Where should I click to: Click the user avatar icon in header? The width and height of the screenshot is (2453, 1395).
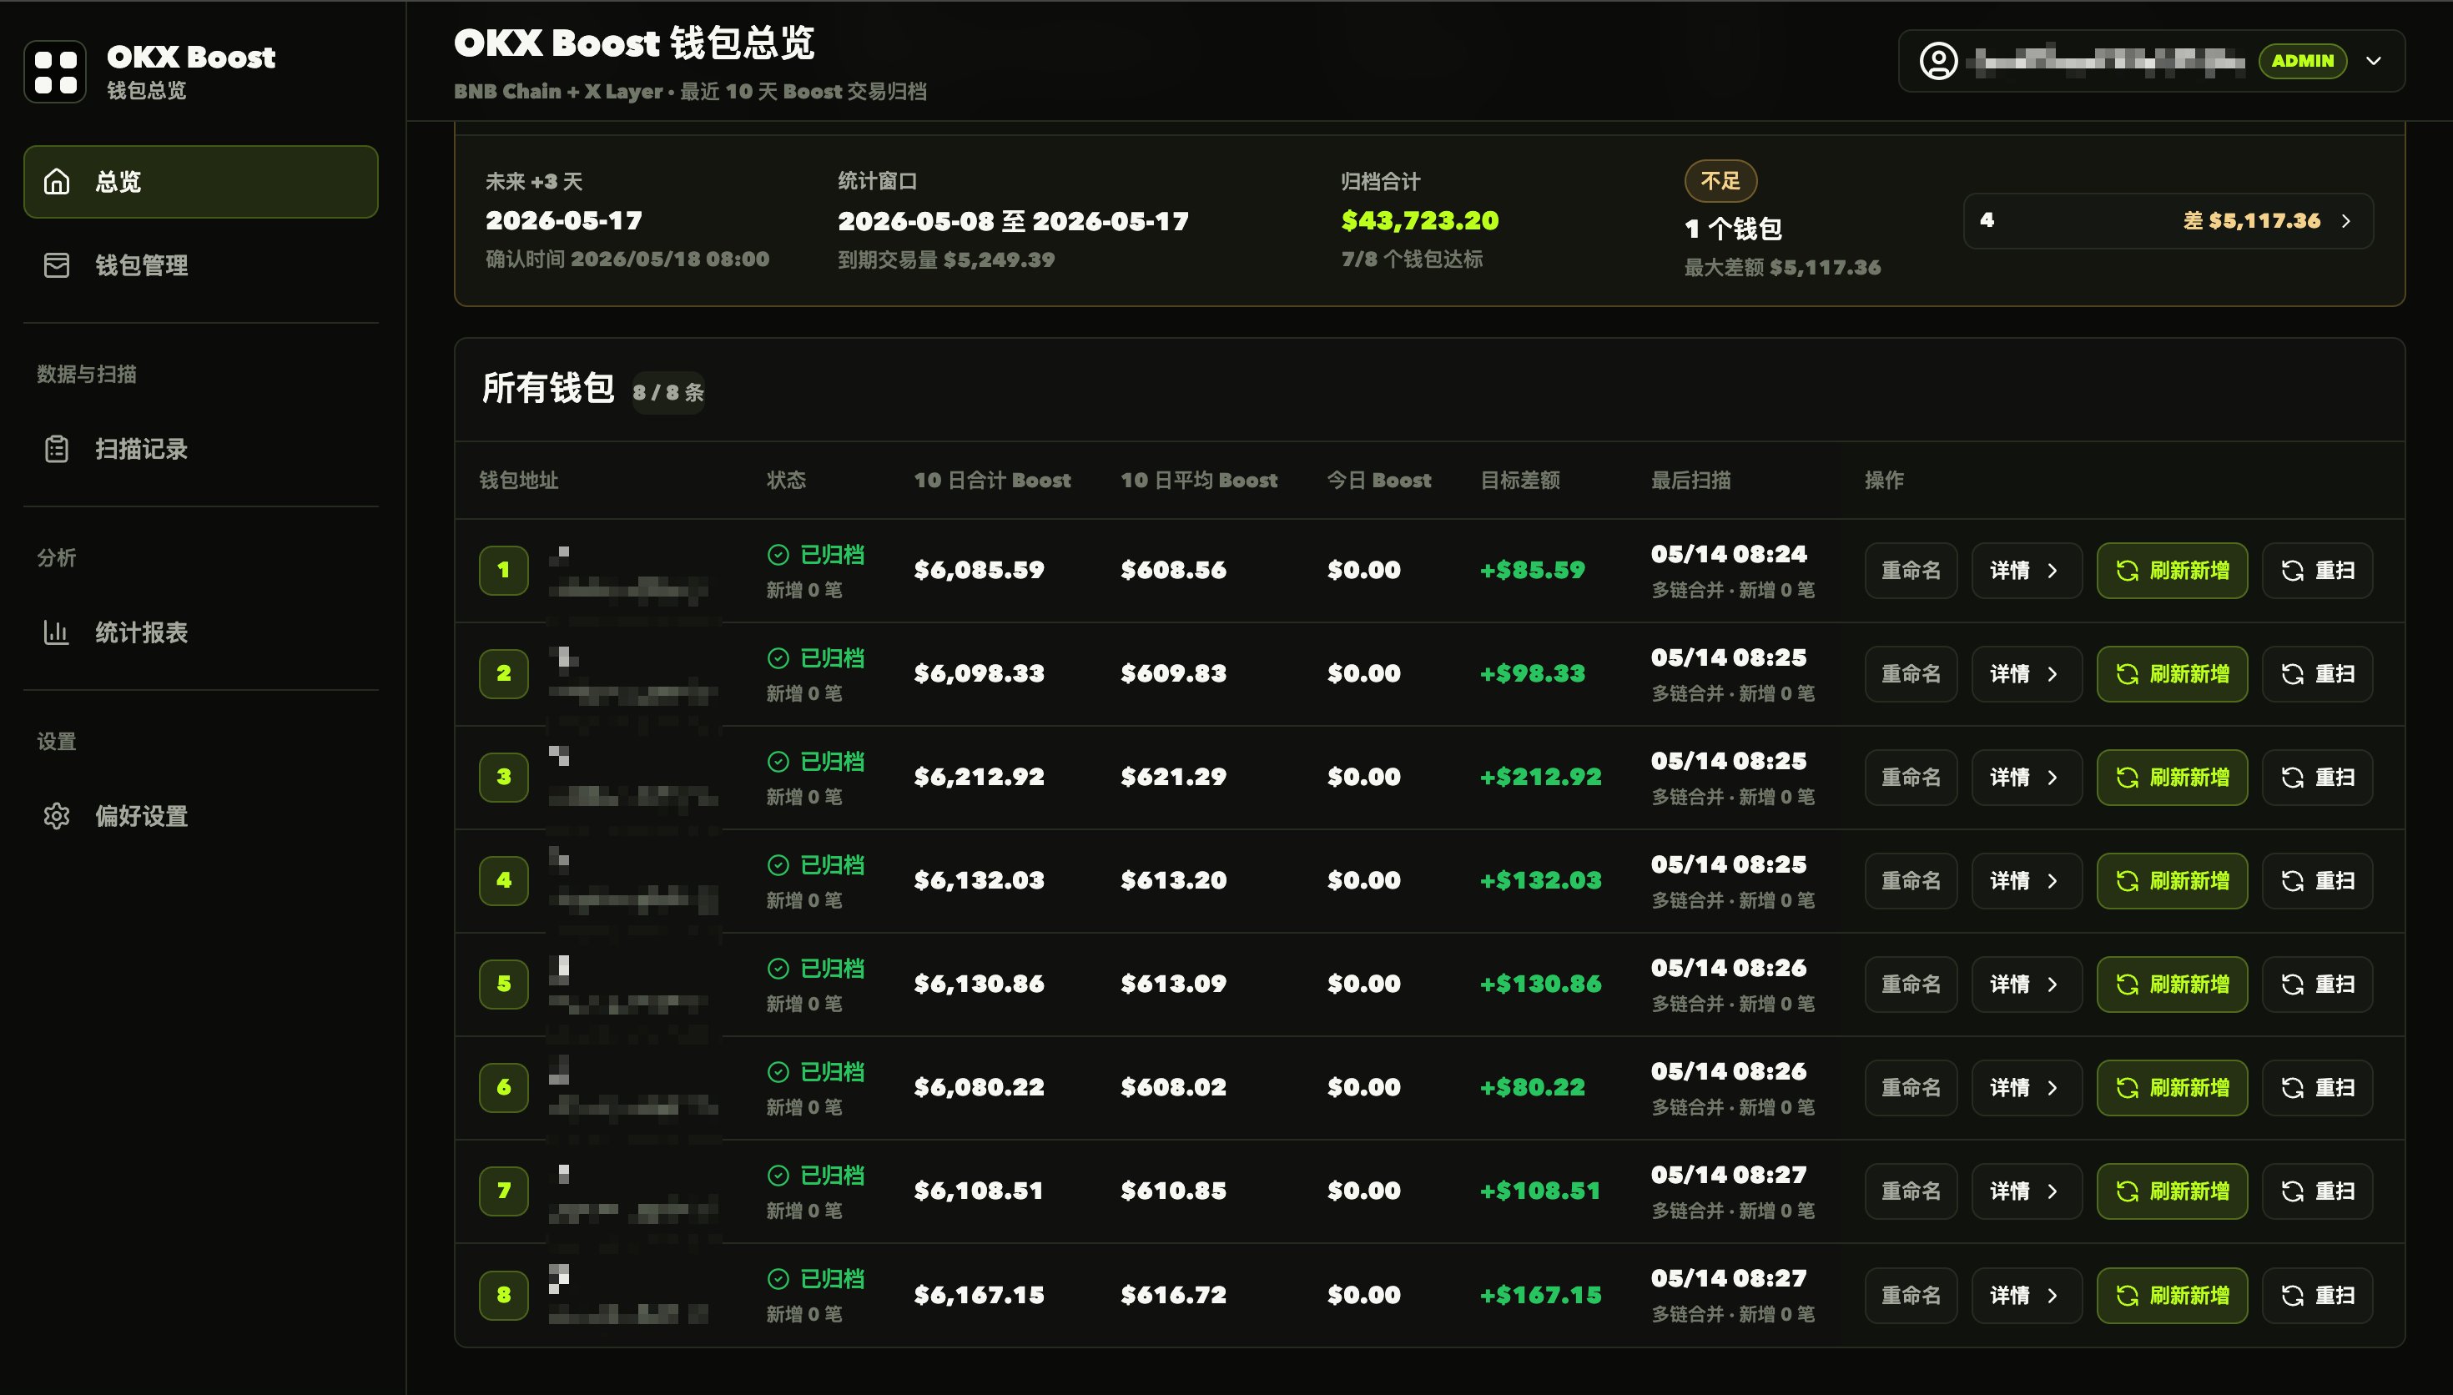coord(1937,60)
